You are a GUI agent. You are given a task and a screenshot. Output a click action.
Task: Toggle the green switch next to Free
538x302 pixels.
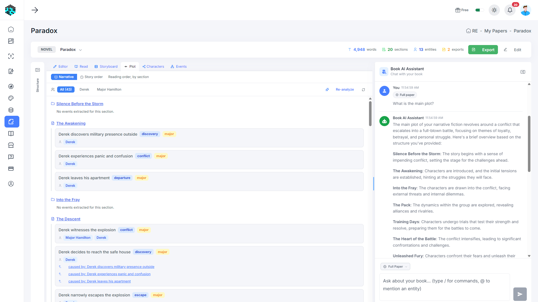[x=479, y=10]
